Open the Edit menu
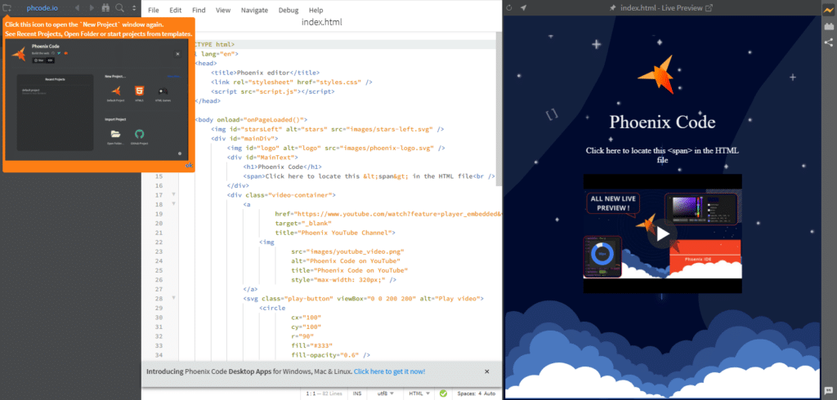 (175, 10)
